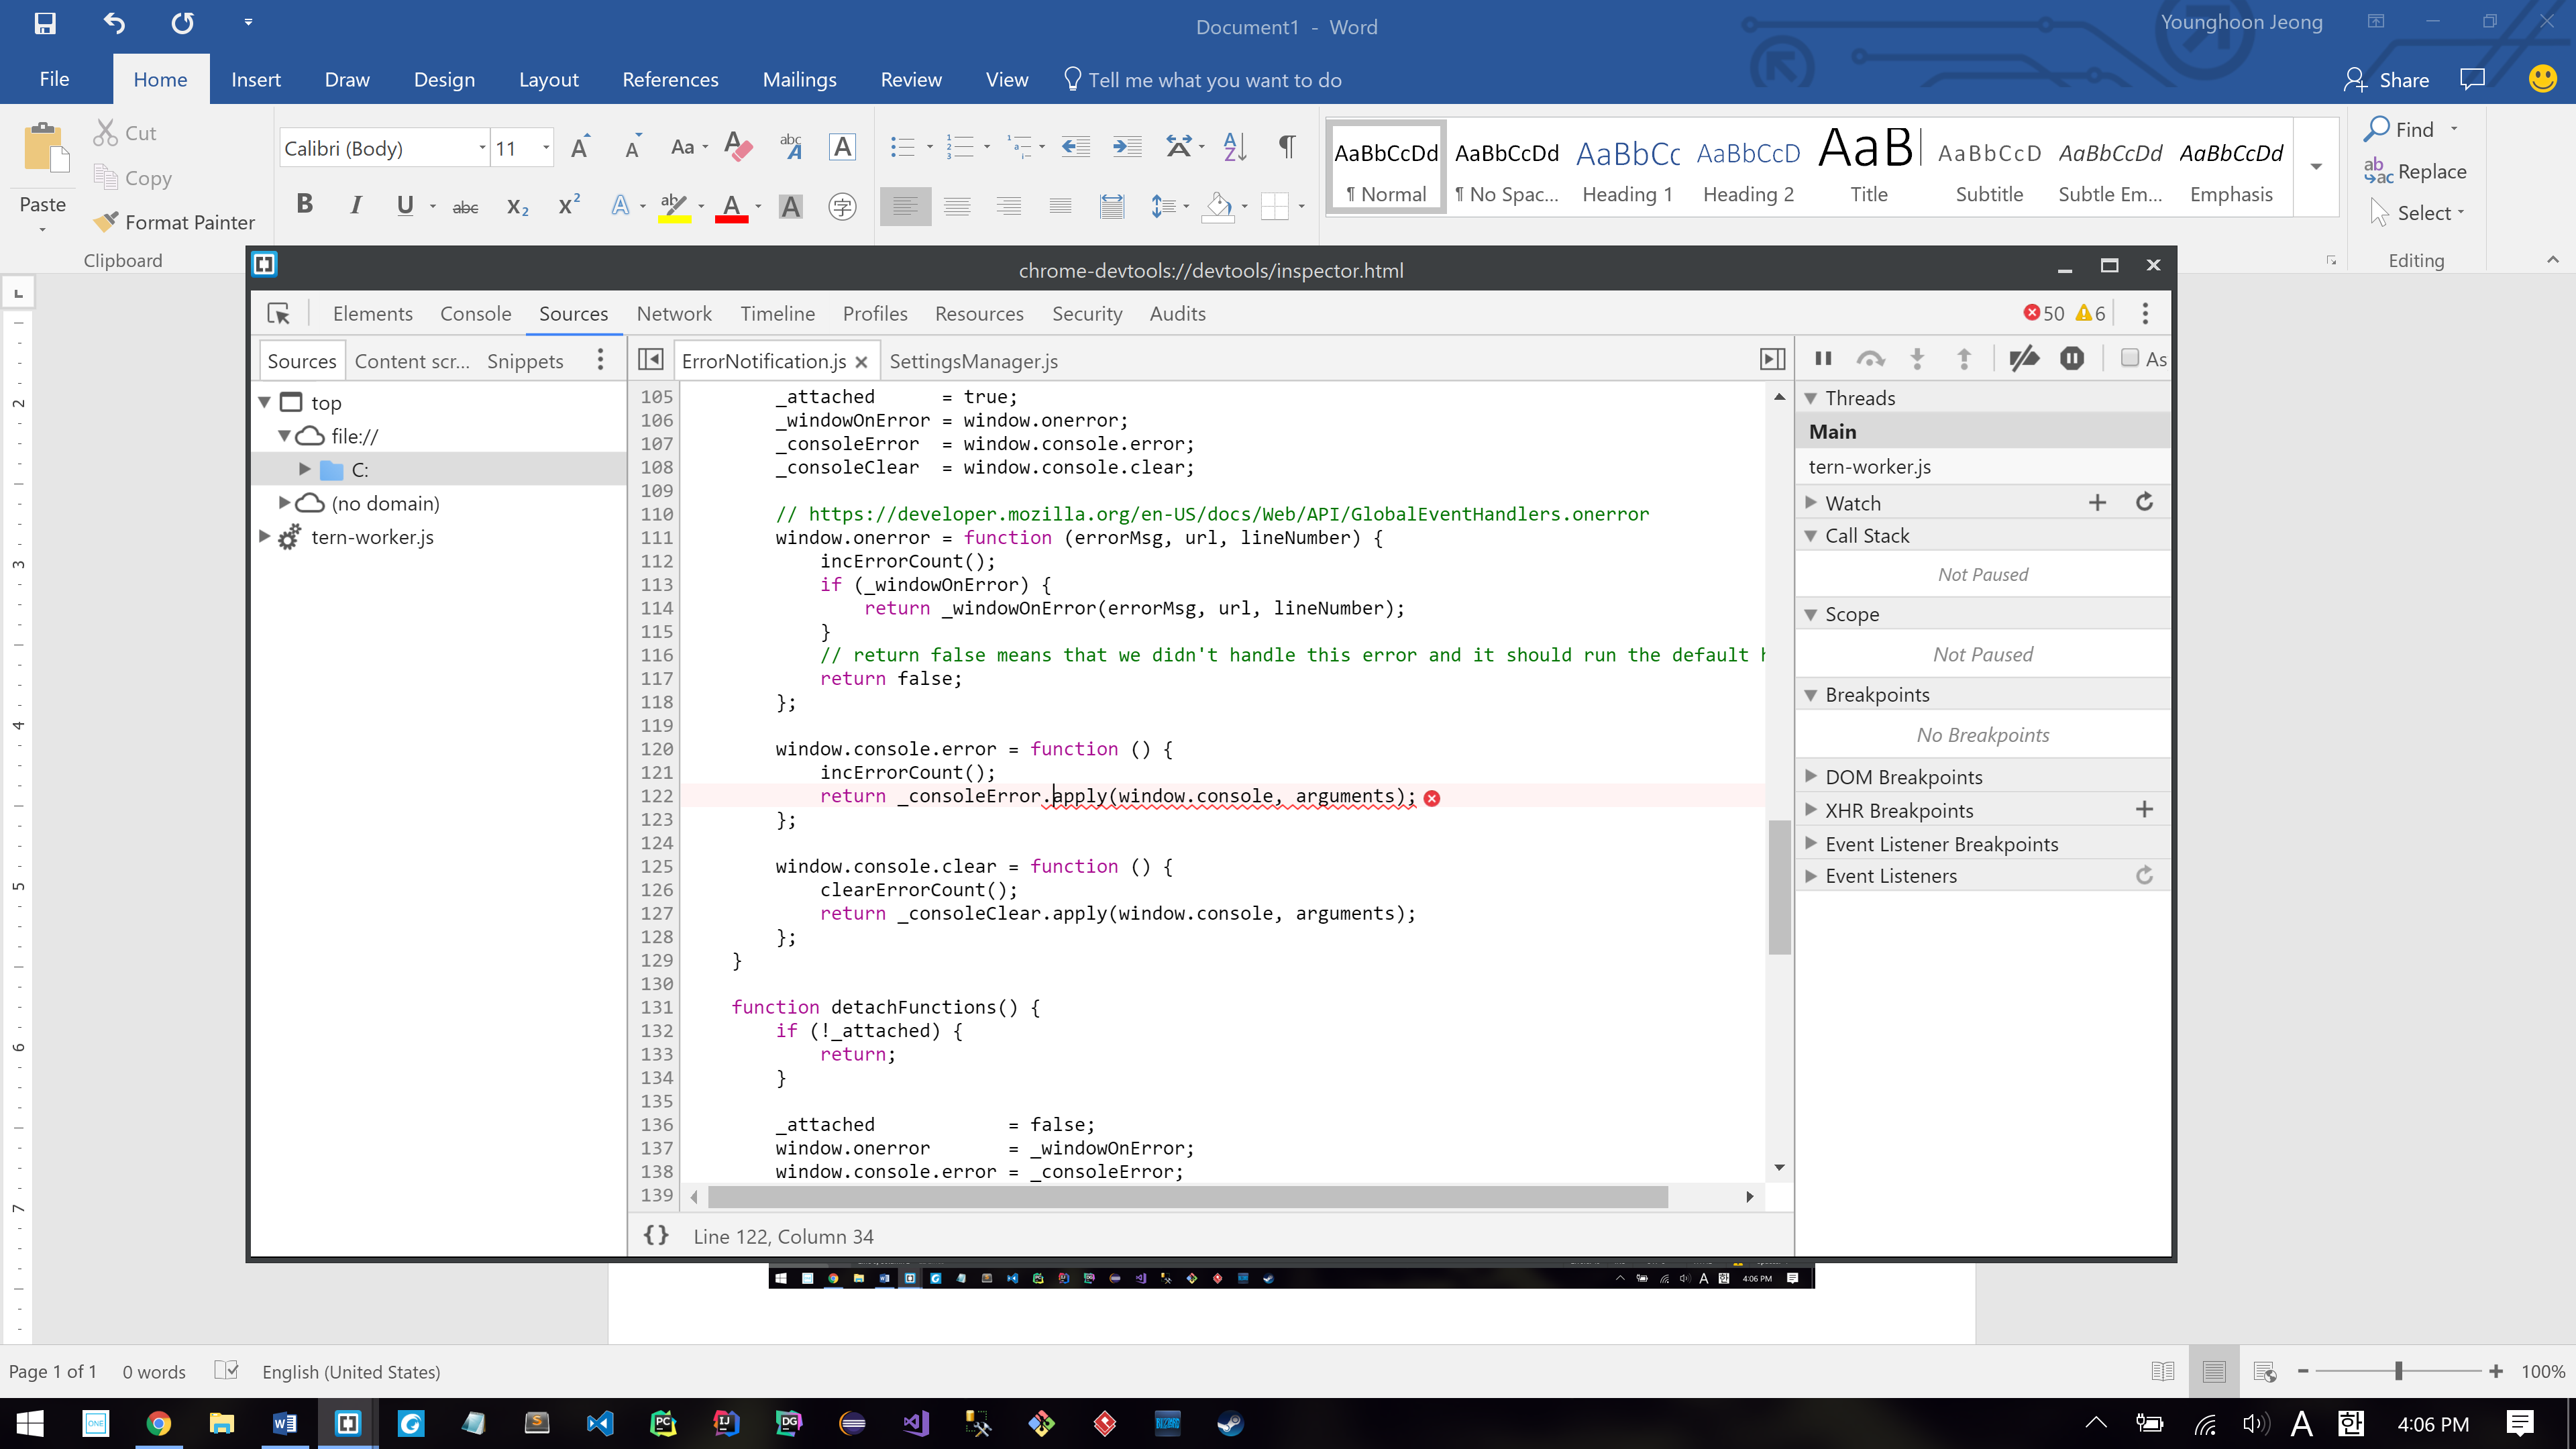Expand the C: folder in tree
The width and height of the screenshot is (2576, 1449).
(305, 469)
